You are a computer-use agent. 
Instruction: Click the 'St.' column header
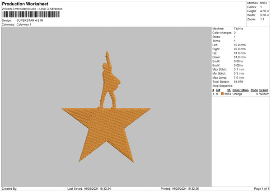point(229,90)
